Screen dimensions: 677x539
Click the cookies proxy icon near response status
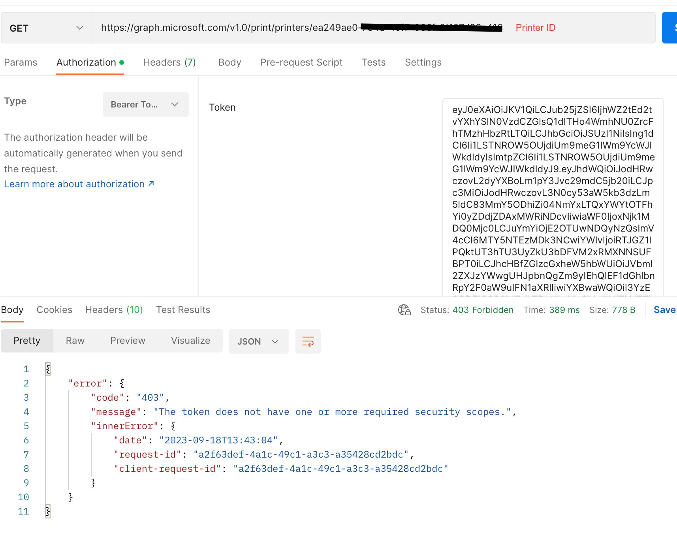coord(404,310)
